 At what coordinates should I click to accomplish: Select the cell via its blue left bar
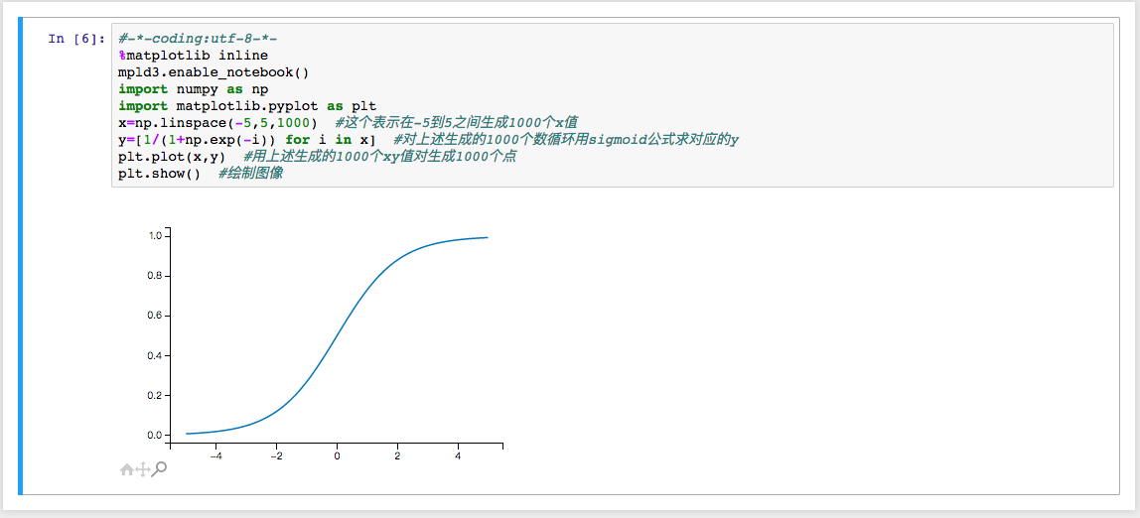(x=20, y=256)
